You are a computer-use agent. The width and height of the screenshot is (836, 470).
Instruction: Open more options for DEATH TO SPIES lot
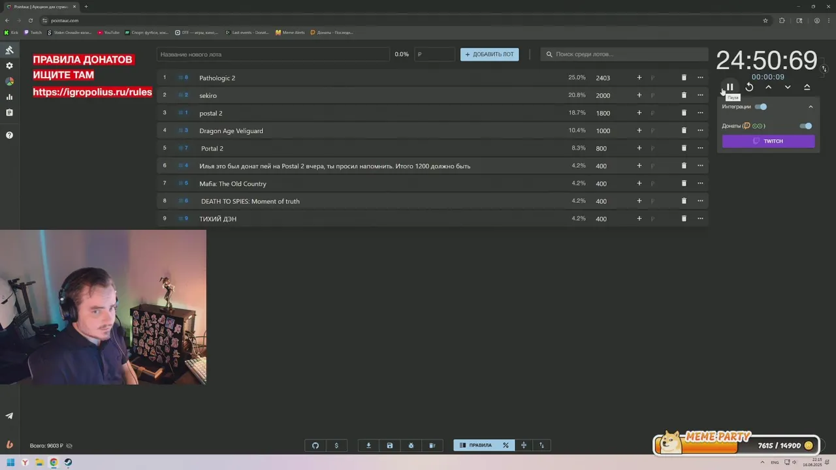700,201
